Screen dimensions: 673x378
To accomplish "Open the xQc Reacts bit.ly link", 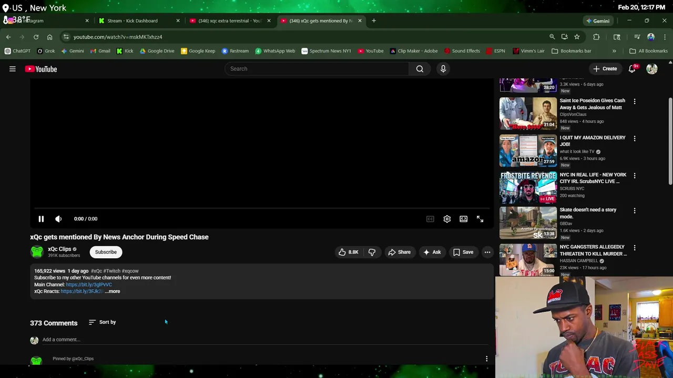I will pyautogui.click(x=81, y=291).
